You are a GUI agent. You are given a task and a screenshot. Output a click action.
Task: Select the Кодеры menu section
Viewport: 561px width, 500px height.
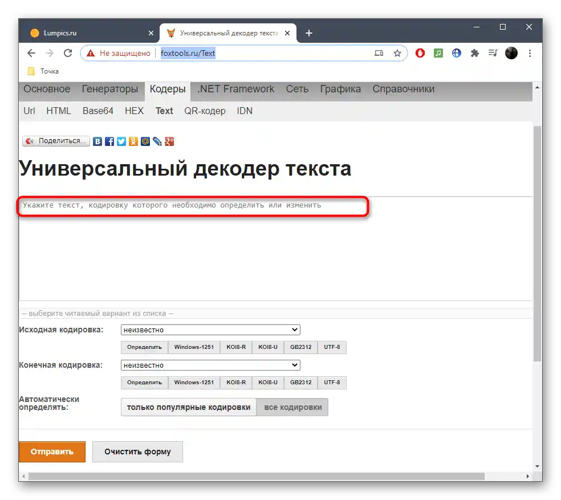[168, 90]
